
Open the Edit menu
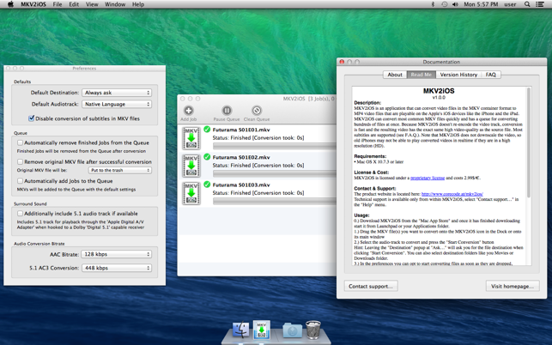tap(74, 4)
